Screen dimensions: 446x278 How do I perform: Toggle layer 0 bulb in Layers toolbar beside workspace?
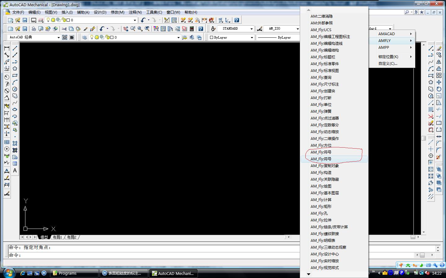coord(92,37)
